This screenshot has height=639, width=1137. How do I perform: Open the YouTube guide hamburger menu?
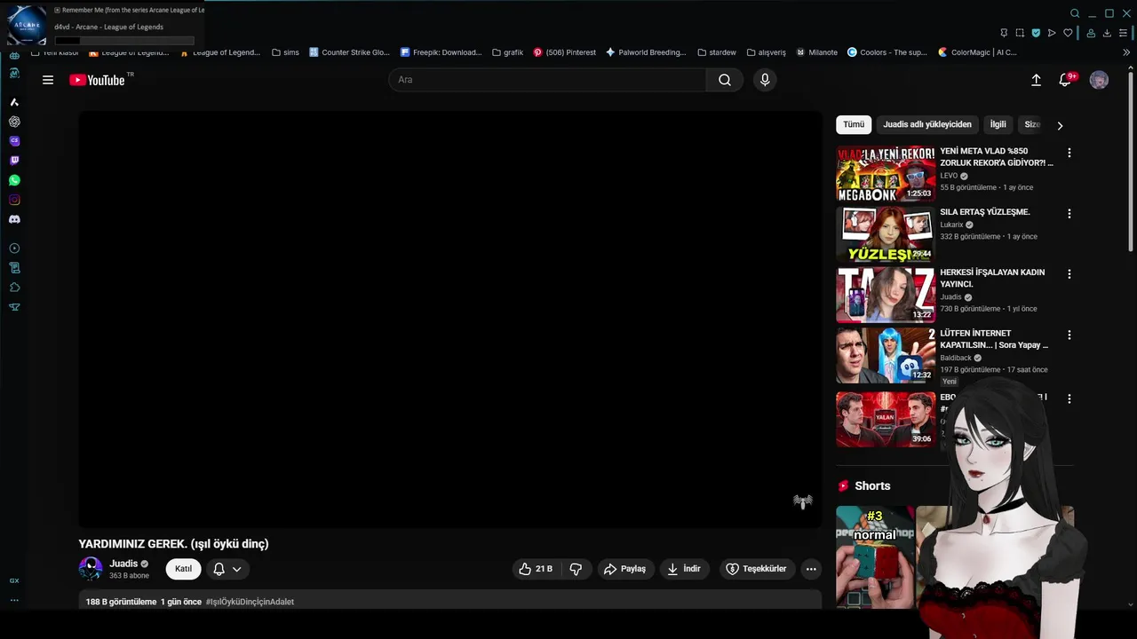48,80
